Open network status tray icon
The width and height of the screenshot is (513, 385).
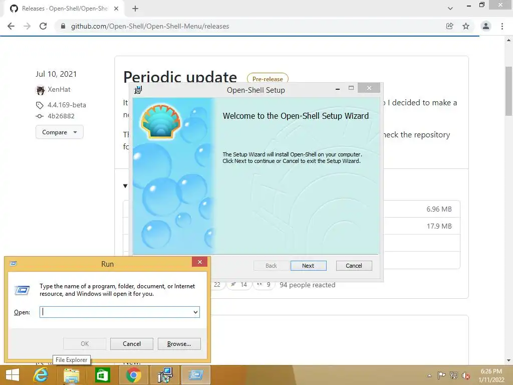pos(454,375)
